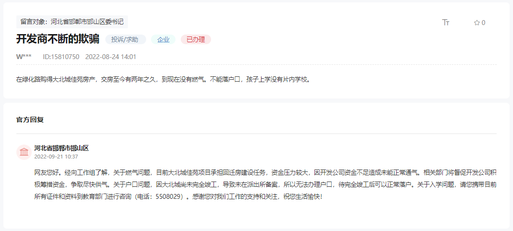Click the complaint text about 大北城佳苑房产
The height and width of the screenshot is (231, 513).
[163, 79]
